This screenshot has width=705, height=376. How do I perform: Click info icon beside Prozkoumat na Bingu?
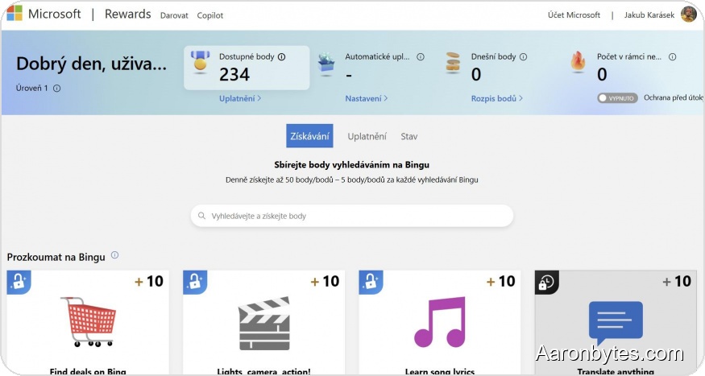point(114,256)
